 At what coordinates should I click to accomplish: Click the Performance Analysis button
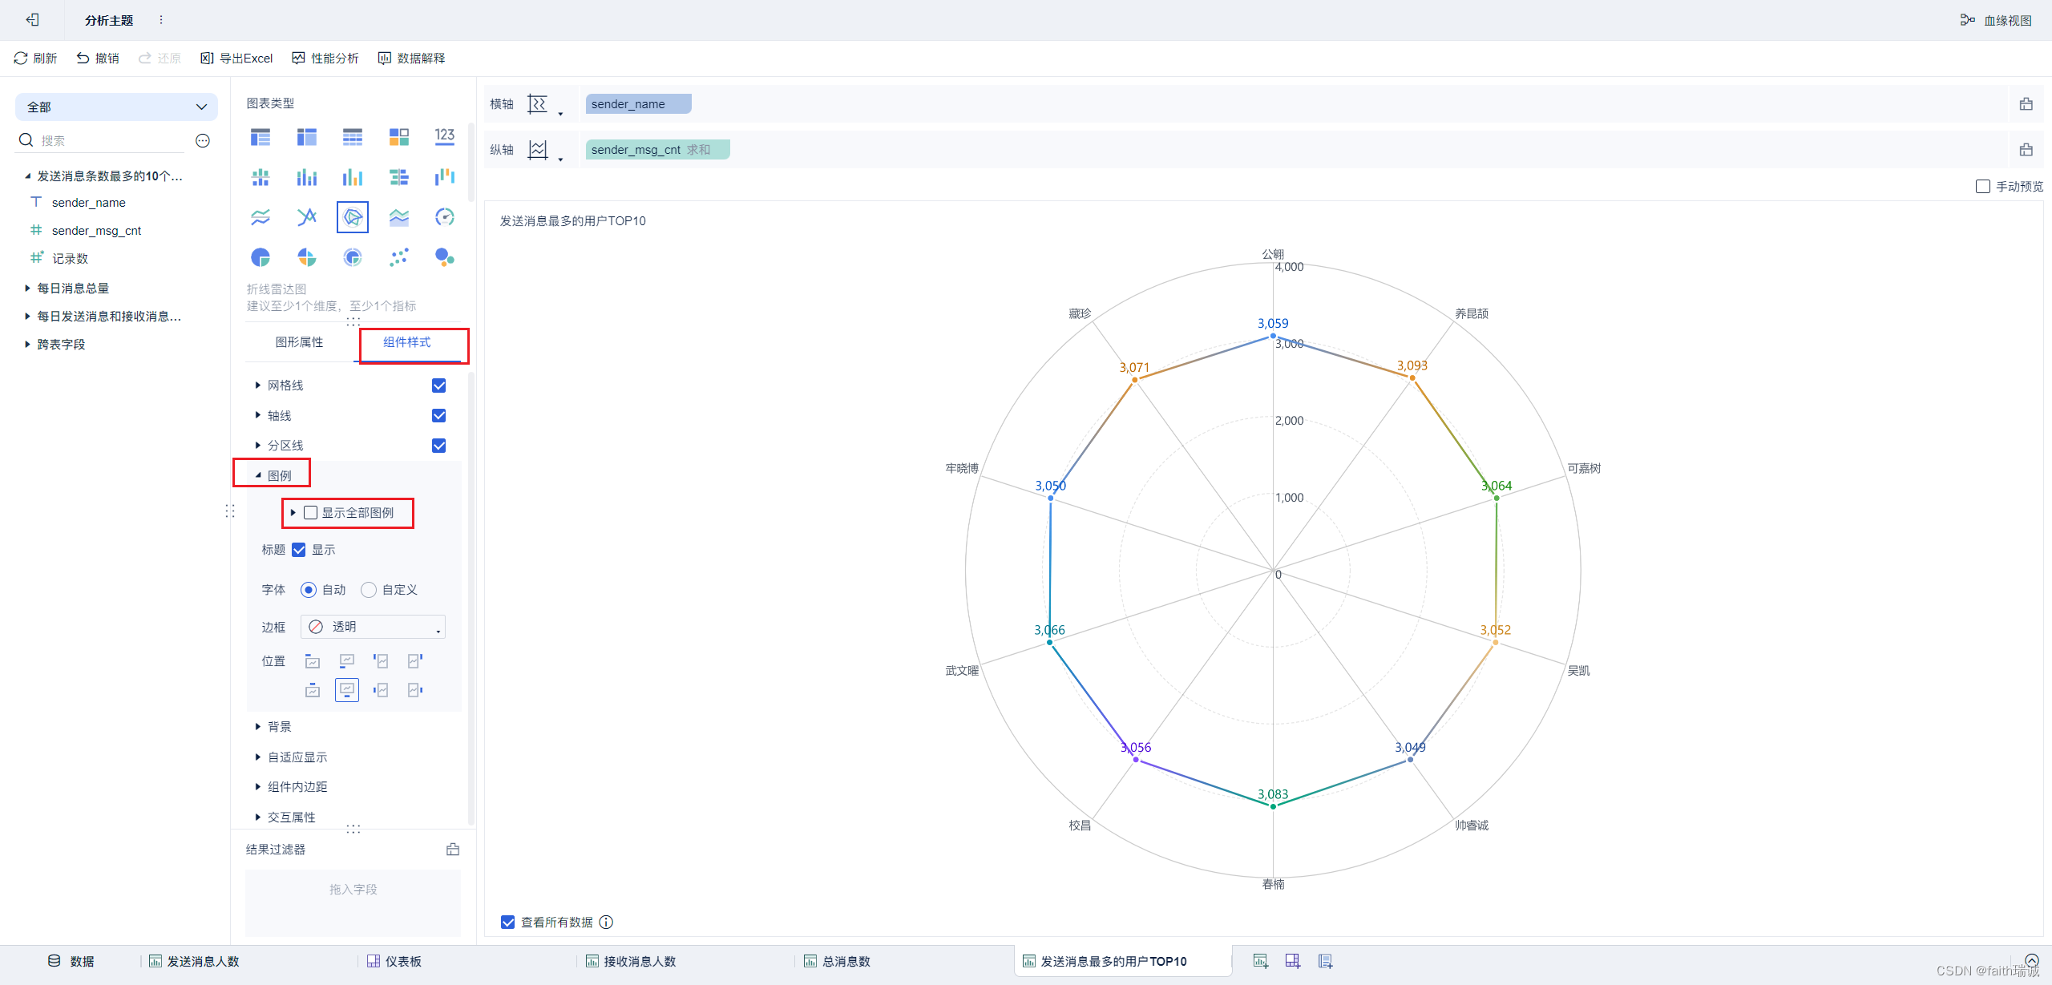(325, 58)
